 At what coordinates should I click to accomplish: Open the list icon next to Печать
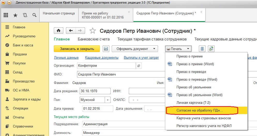(202, 49)
